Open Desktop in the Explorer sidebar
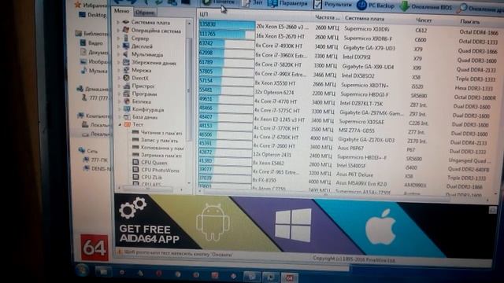Screen dimensions: 504x283 click(97, 15)
